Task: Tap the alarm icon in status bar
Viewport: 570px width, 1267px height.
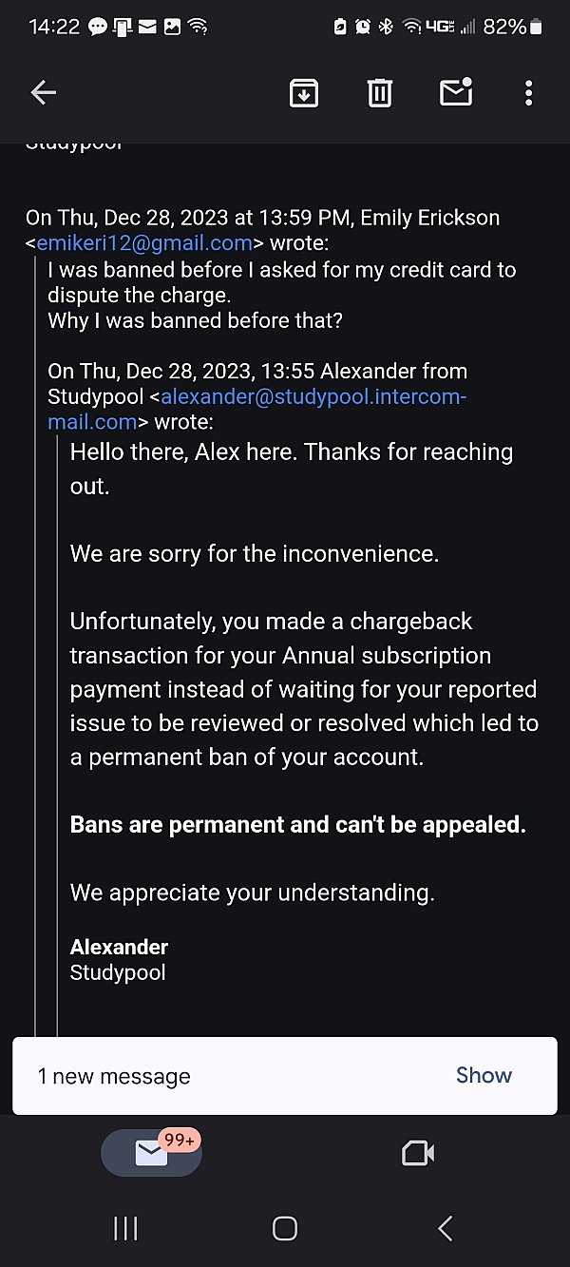Action: 362,27
